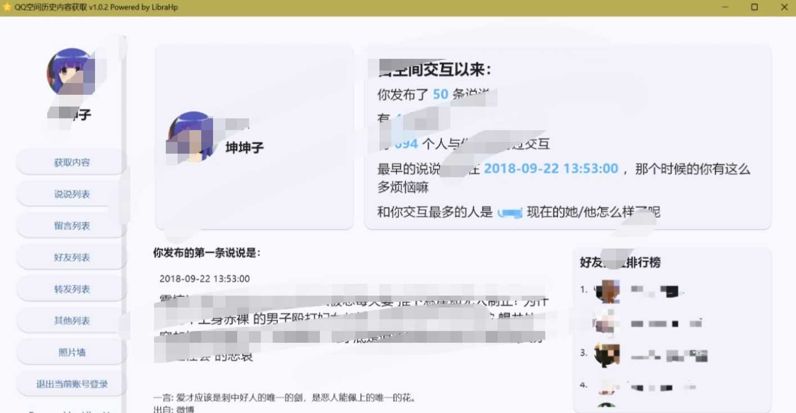The width and height of the screenshot is (796, 413).
Task: Click the 50 posts count
Action: [x=440, y=94]
